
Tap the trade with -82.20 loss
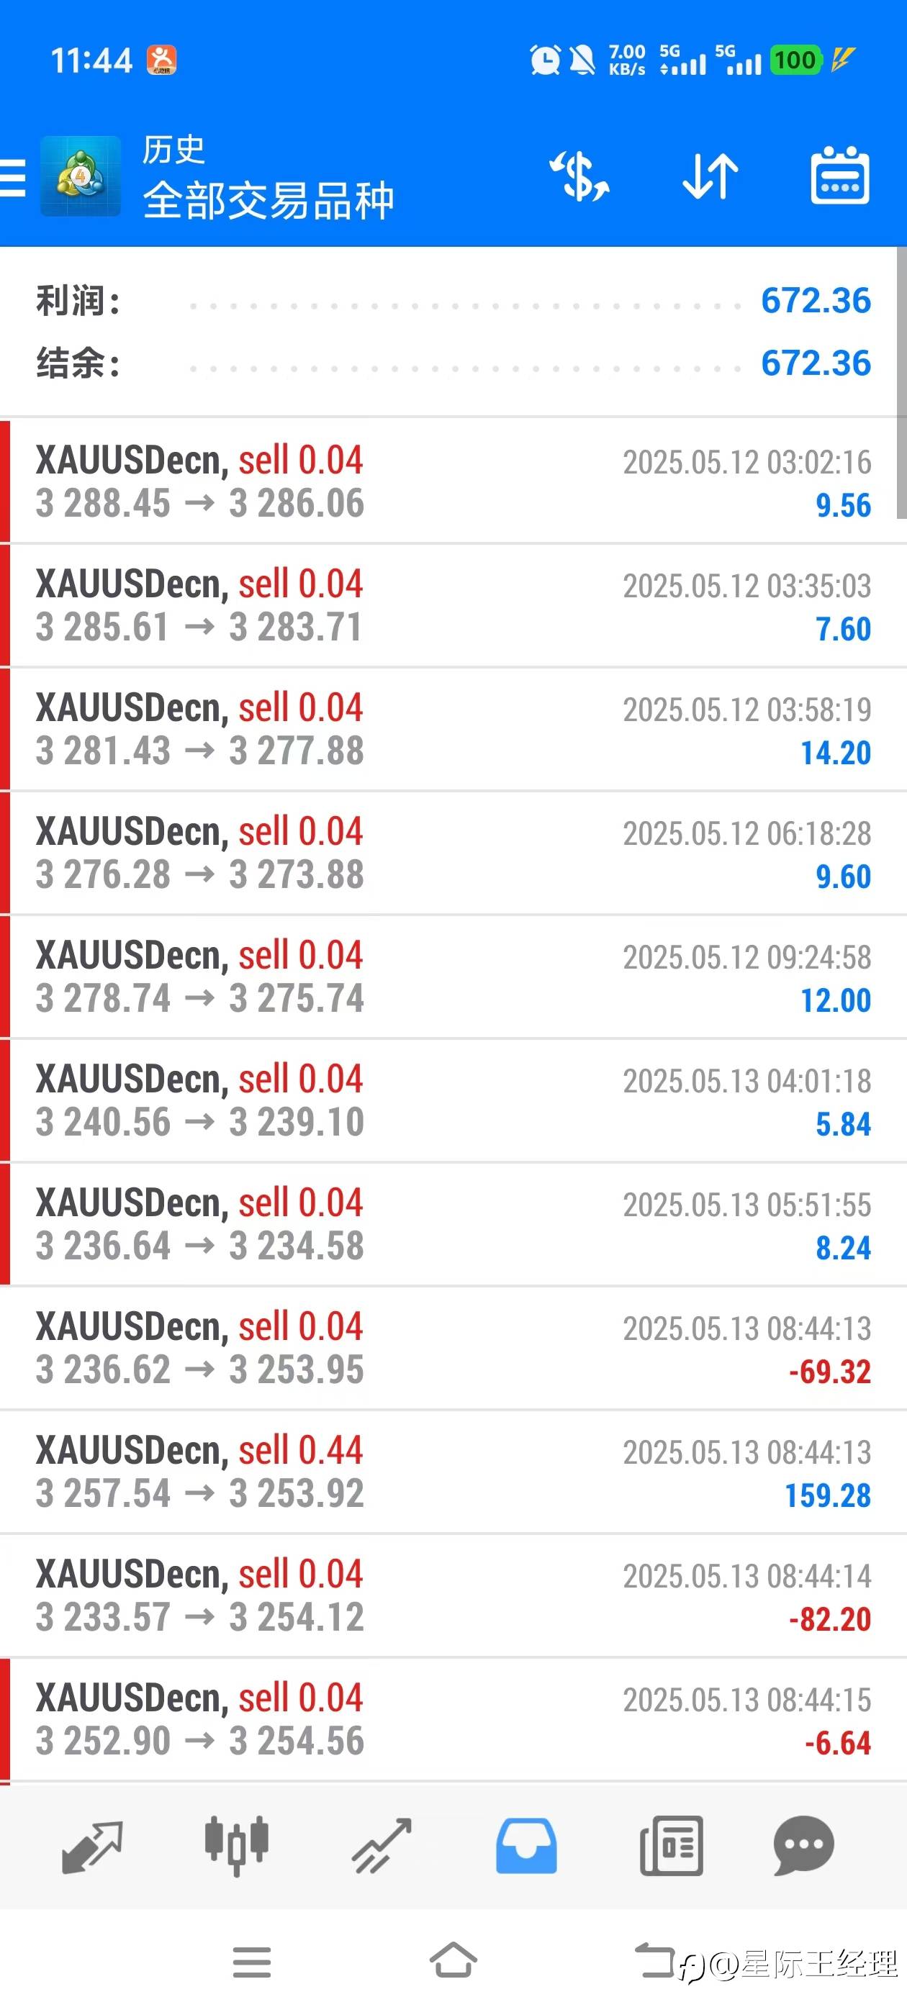pyautogui.click(x=453, y=1595)
